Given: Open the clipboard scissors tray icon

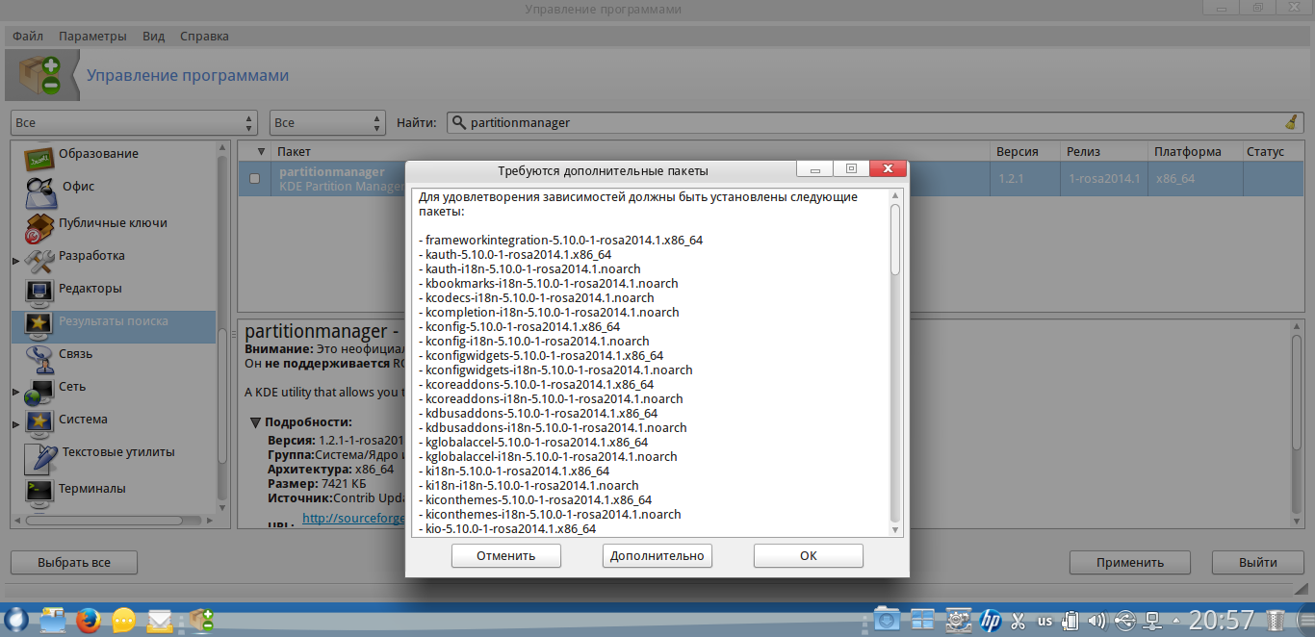Looking at the screenshot, I should (x=1017, y=621).
